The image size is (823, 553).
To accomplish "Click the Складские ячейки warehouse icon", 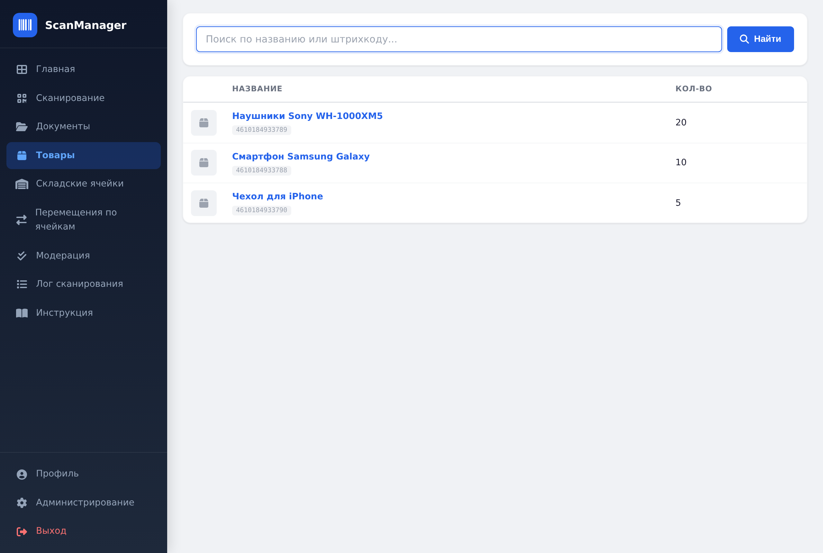I will pos(22,184).
